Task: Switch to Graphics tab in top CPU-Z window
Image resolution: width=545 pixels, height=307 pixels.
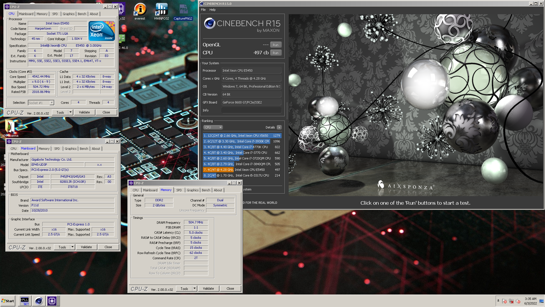Action: point(68,14)
